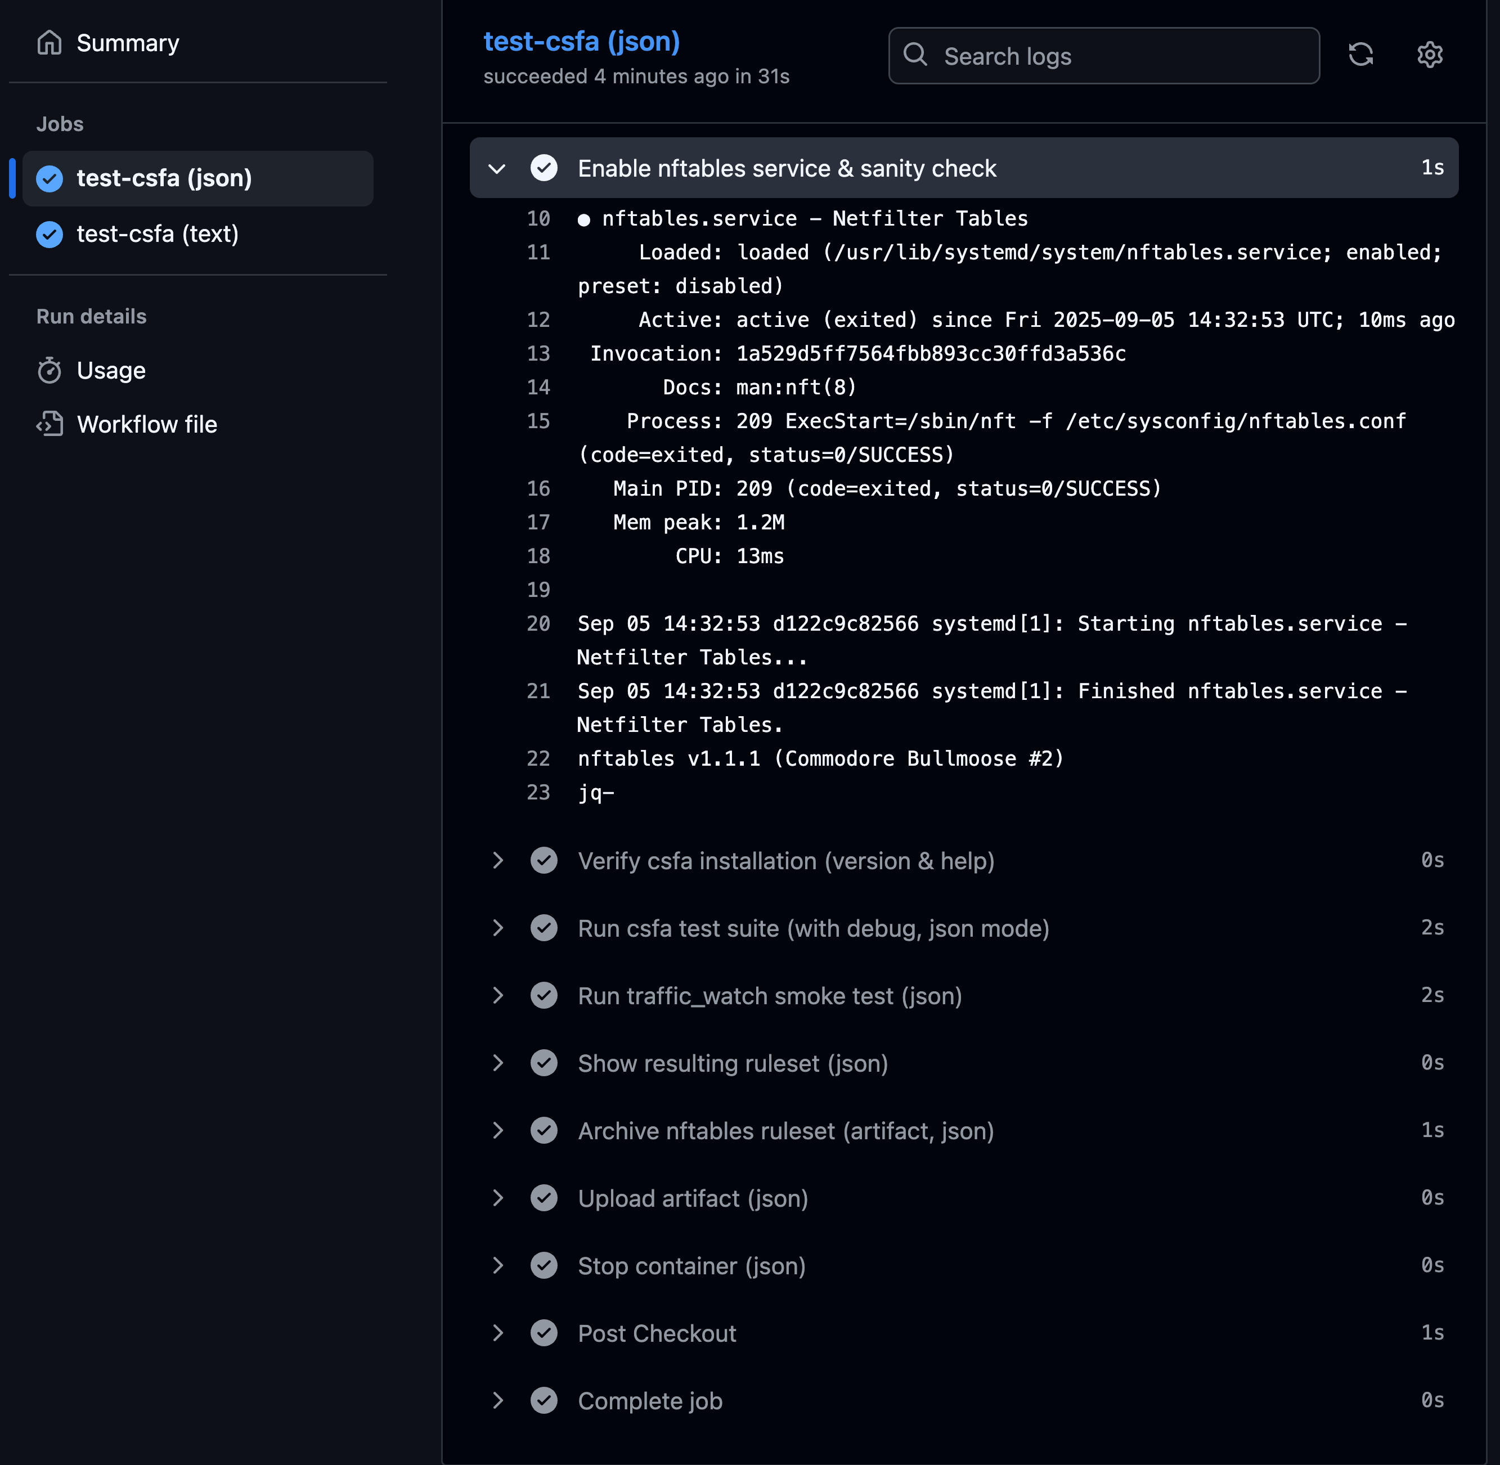Screen dimensions: 1500x1465
Task: Click success icon beside test-csfa (text)
Action: [50, 234]
